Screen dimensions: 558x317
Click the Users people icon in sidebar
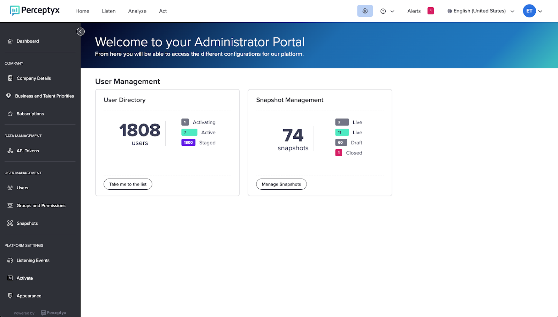tap(10, 188)
